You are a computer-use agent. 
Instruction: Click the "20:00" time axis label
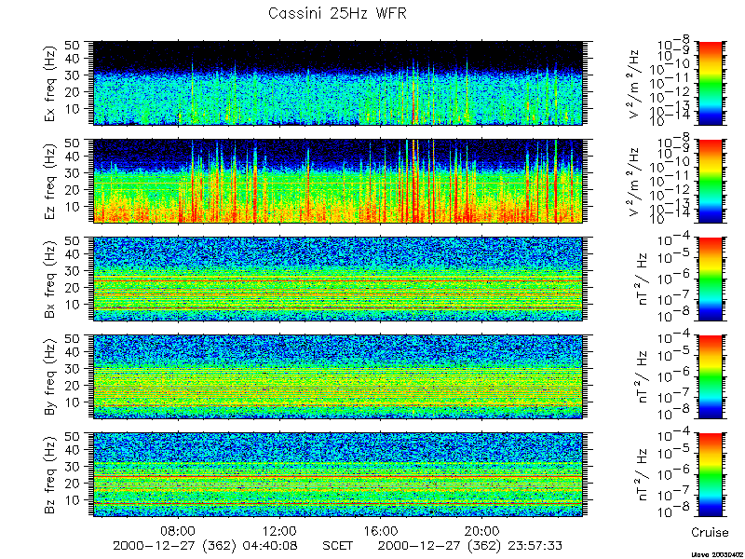(x=481, y=531)
